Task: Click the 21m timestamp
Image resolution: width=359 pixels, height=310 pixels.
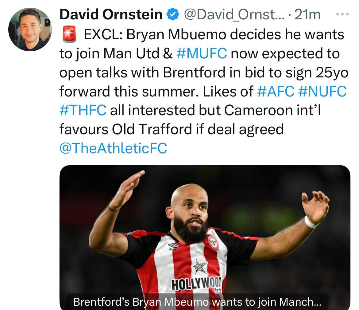Action: (307, 15)
